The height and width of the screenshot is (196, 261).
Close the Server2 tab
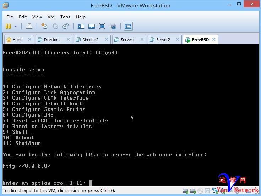click(x=178, y=39)
